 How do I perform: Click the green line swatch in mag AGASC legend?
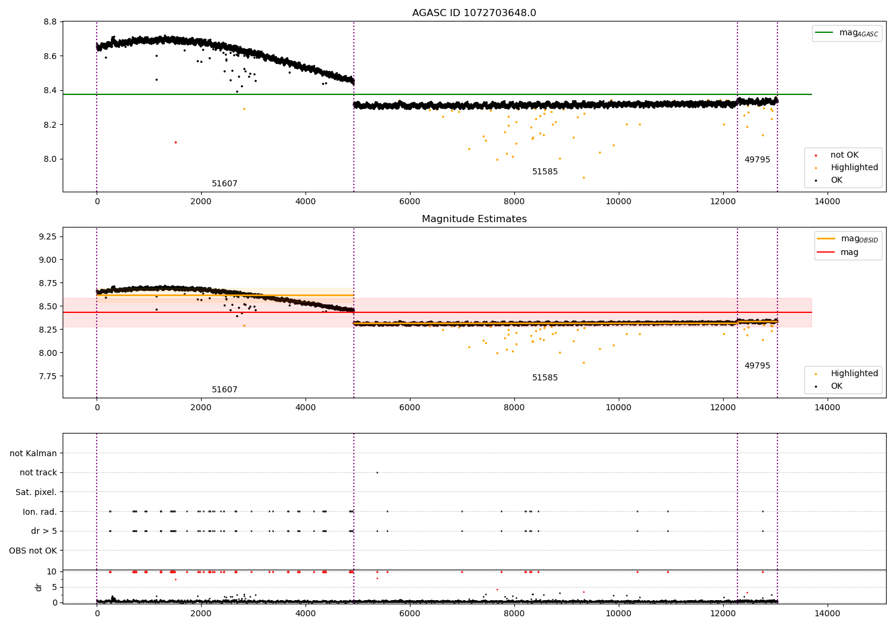[x=825, y=33]
